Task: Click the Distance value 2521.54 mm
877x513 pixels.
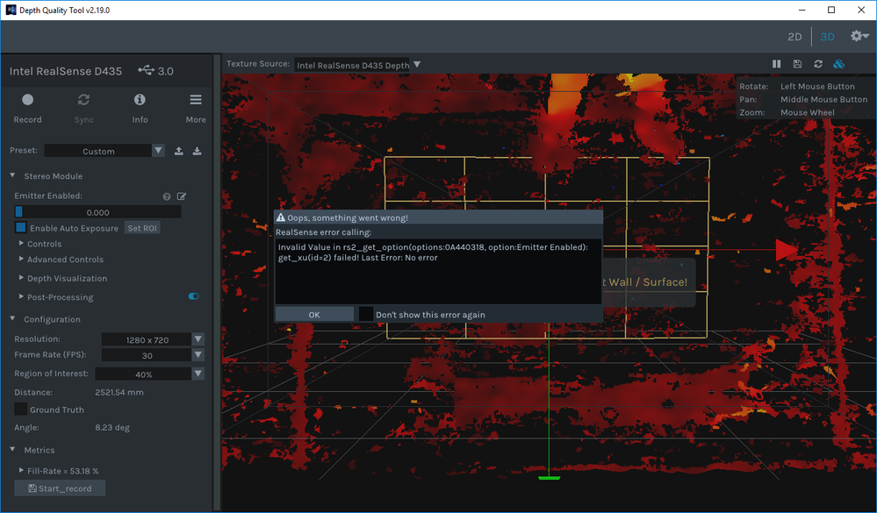Action: click(119, 392)
